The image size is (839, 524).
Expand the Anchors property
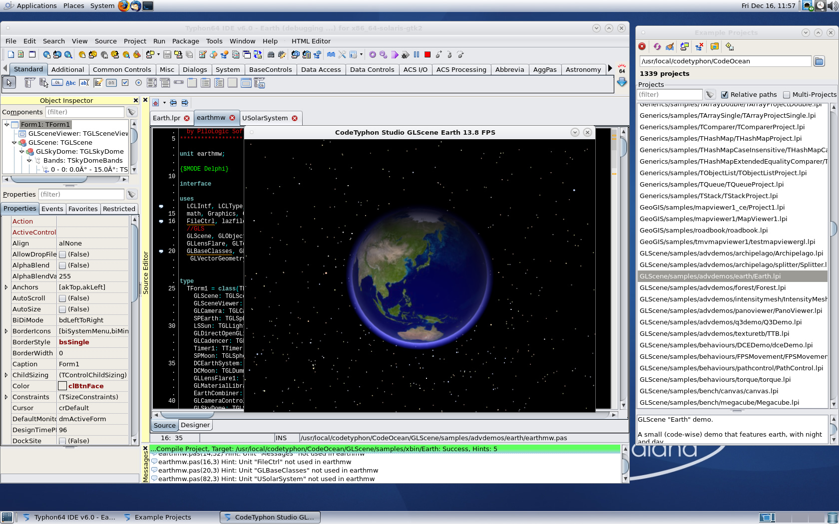(6, 287)
